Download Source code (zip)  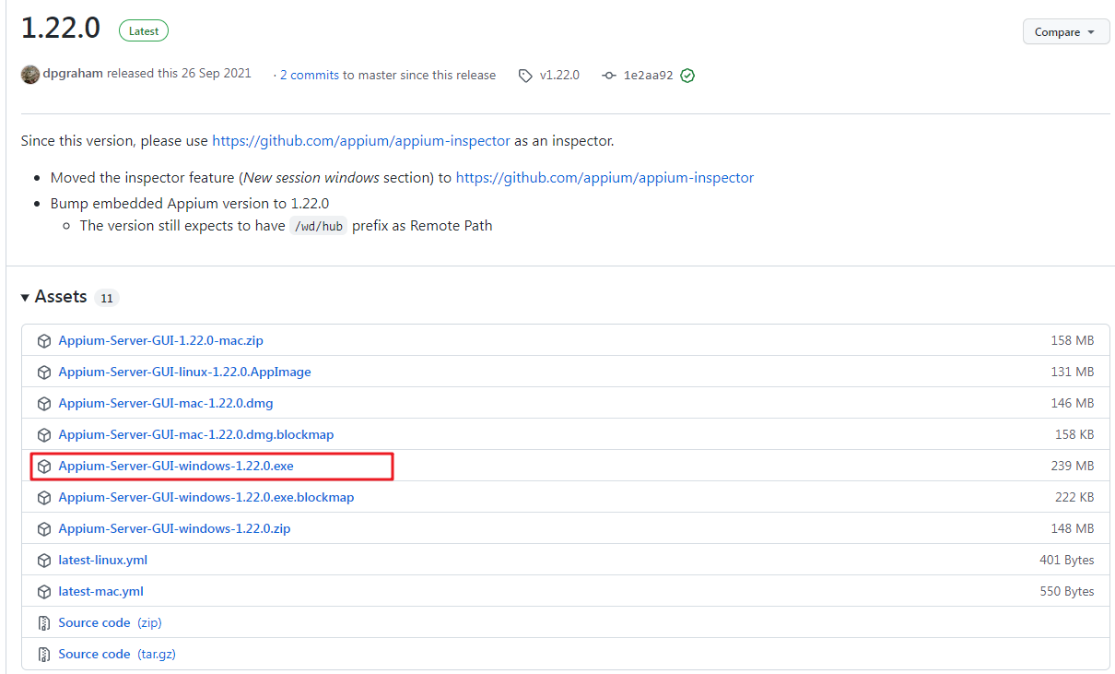coord(110,622)
